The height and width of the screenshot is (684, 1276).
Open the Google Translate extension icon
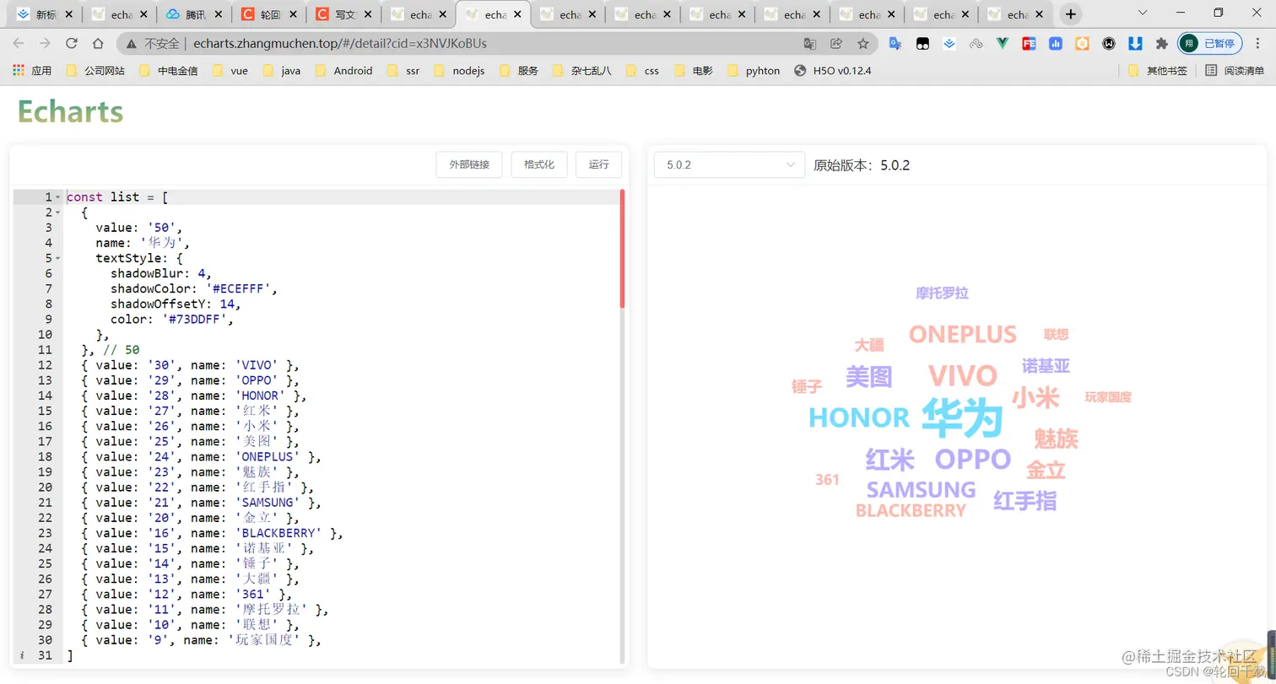pos(893,42)
